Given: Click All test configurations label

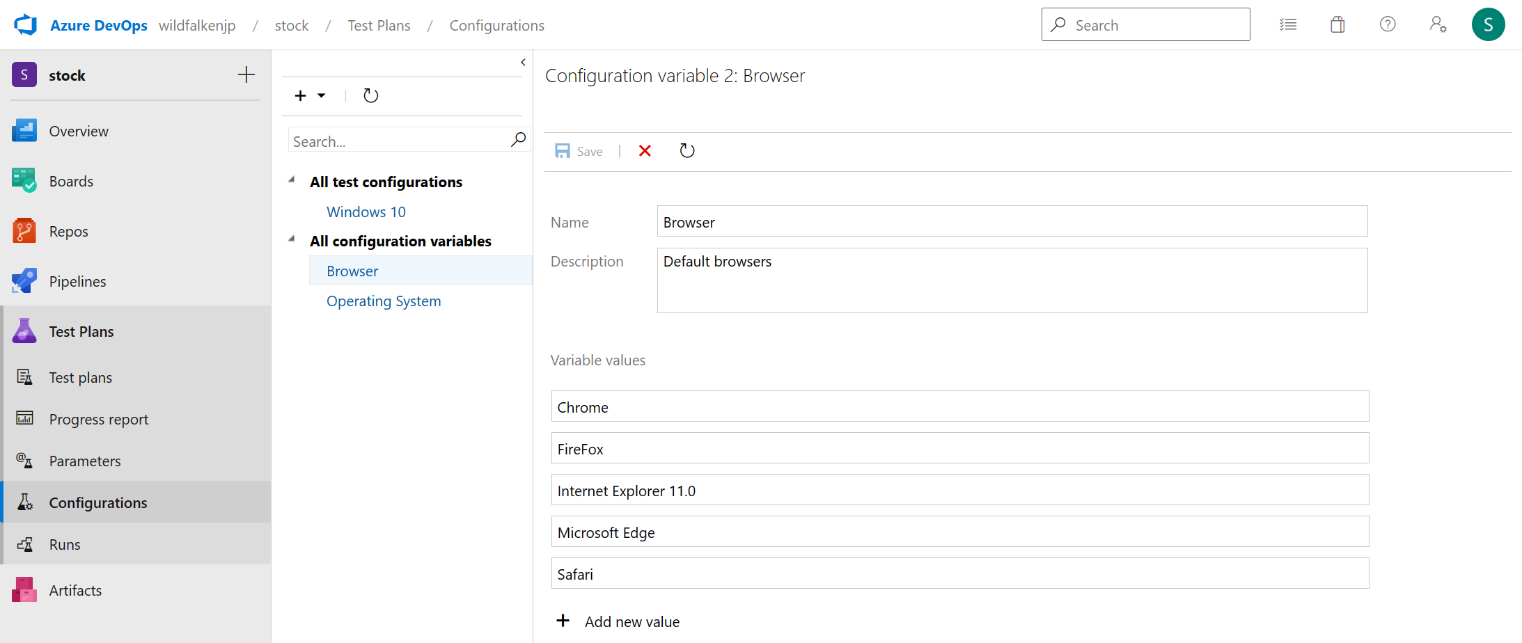Looking at the screenshot, I should (386, 182).
